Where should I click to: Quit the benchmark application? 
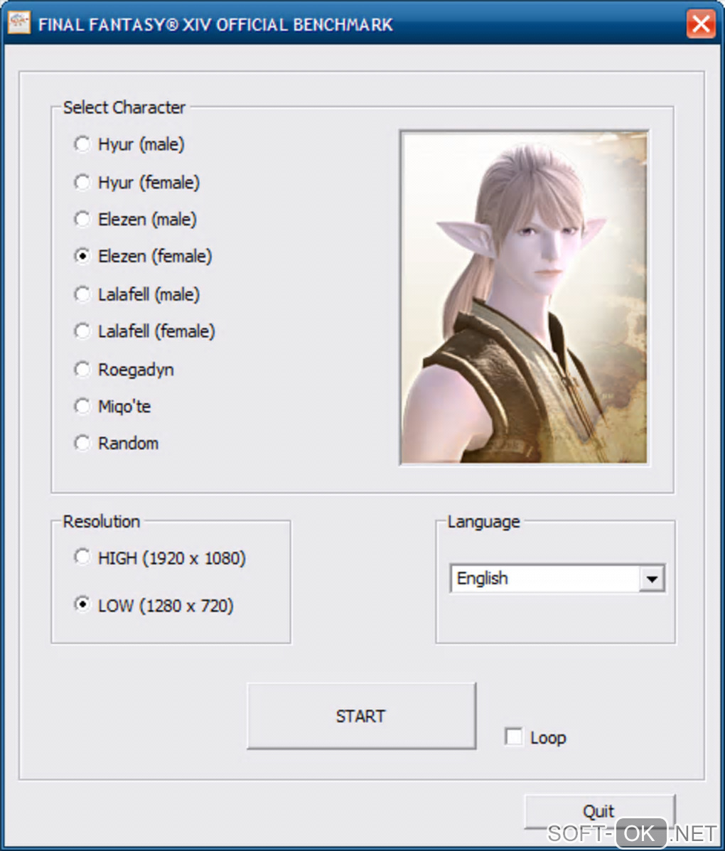[x=600, y=811]
